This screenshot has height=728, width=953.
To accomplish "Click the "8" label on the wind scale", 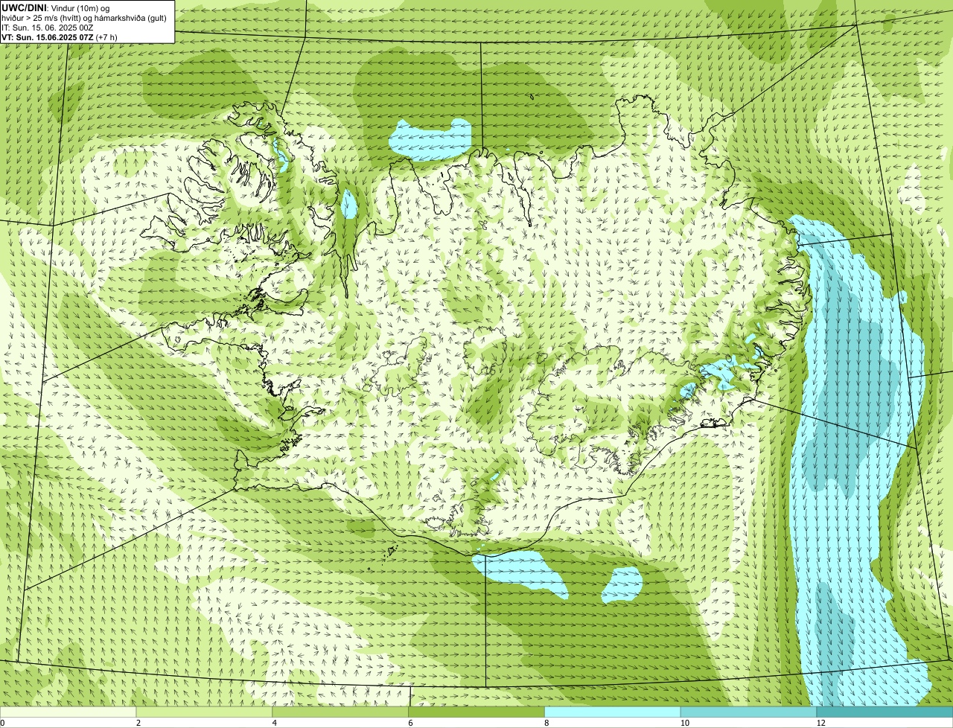I will (x=546, y=723).
